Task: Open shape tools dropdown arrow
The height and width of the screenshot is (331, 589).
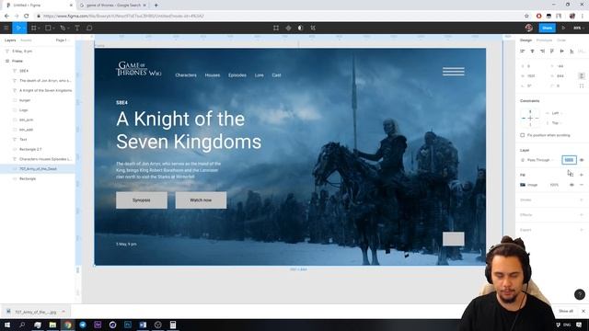Action: click(53, 29)
